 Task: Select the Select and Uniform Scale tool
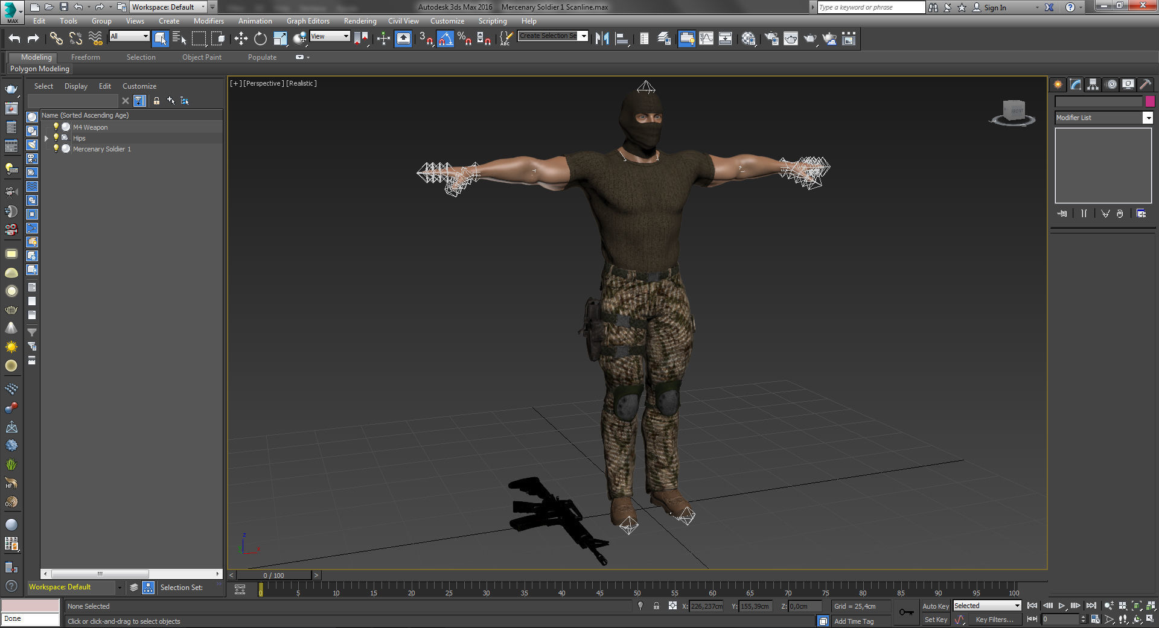point(280,39)
